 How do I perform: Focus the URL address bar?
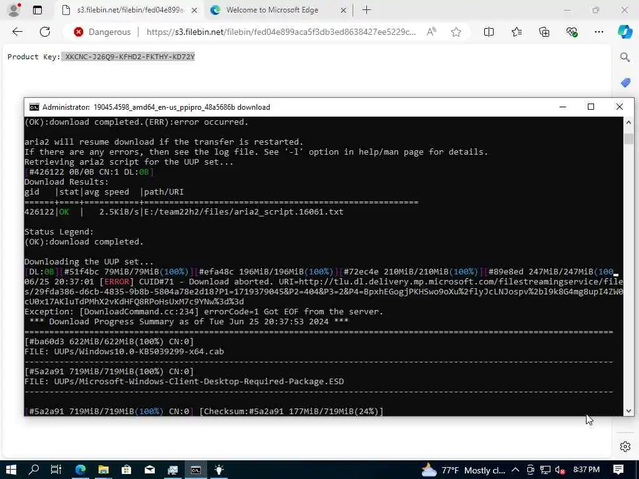click(281, 32)
